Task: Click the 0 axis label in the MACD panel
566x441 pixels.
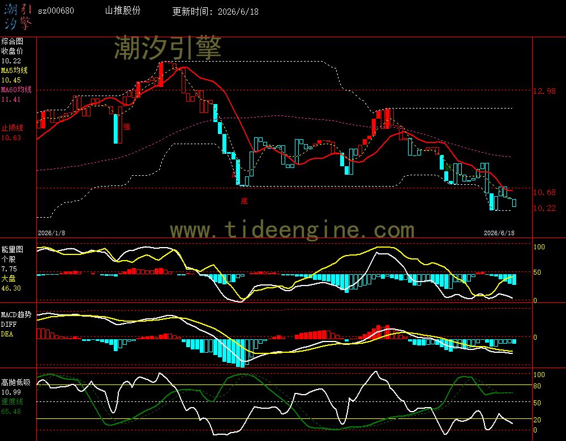Action: pyautogui.click(x=535, y=337)
